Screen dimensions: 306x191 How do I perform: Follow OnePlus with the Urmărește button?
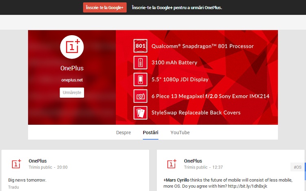pyautogui.click(x=72, y=93)
